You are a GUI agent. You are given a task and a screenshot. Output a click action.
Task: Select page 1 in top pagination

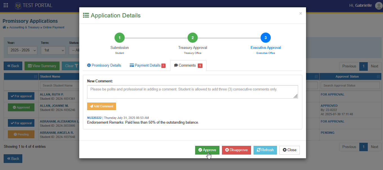coord(364,66)
